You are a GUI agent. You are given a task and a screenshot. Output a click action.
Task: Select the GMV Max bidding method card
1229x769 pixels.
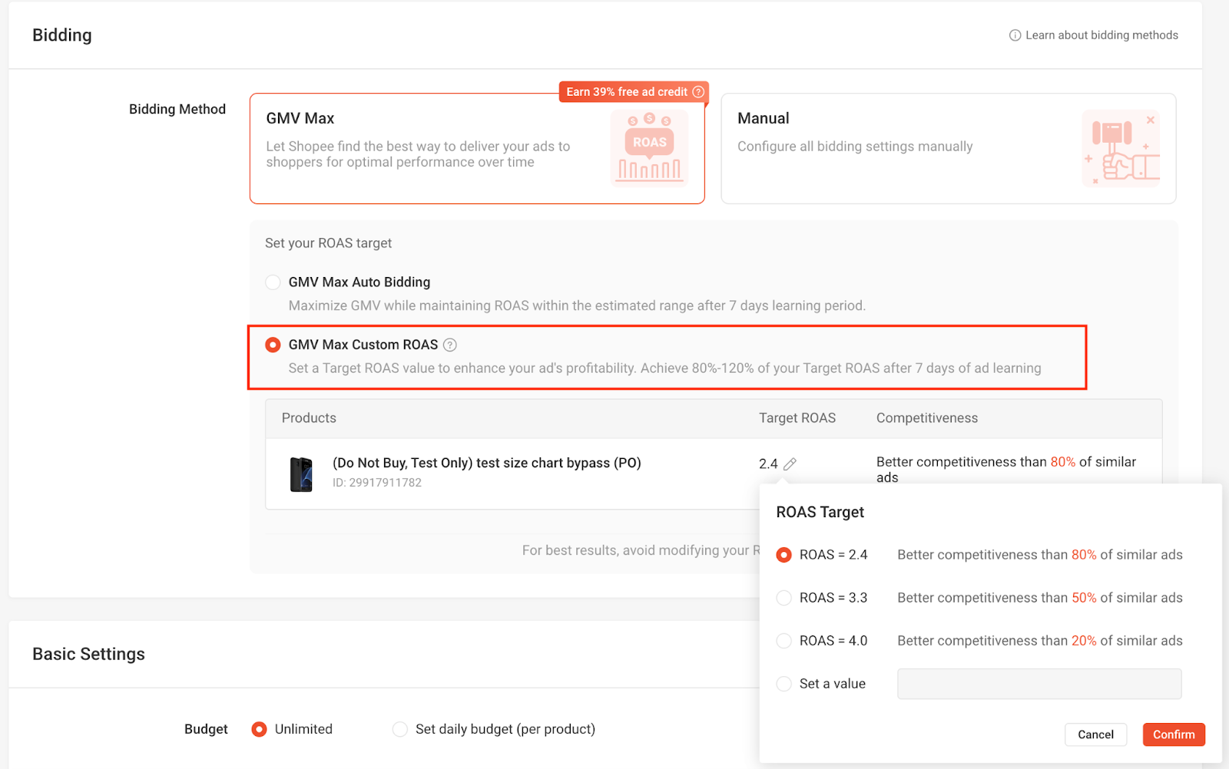point(477,149)
